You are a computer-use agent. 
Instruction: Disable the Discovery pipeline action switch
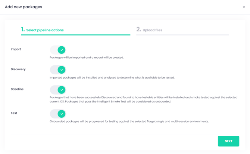pyautogui.click(x=58, y=70)
